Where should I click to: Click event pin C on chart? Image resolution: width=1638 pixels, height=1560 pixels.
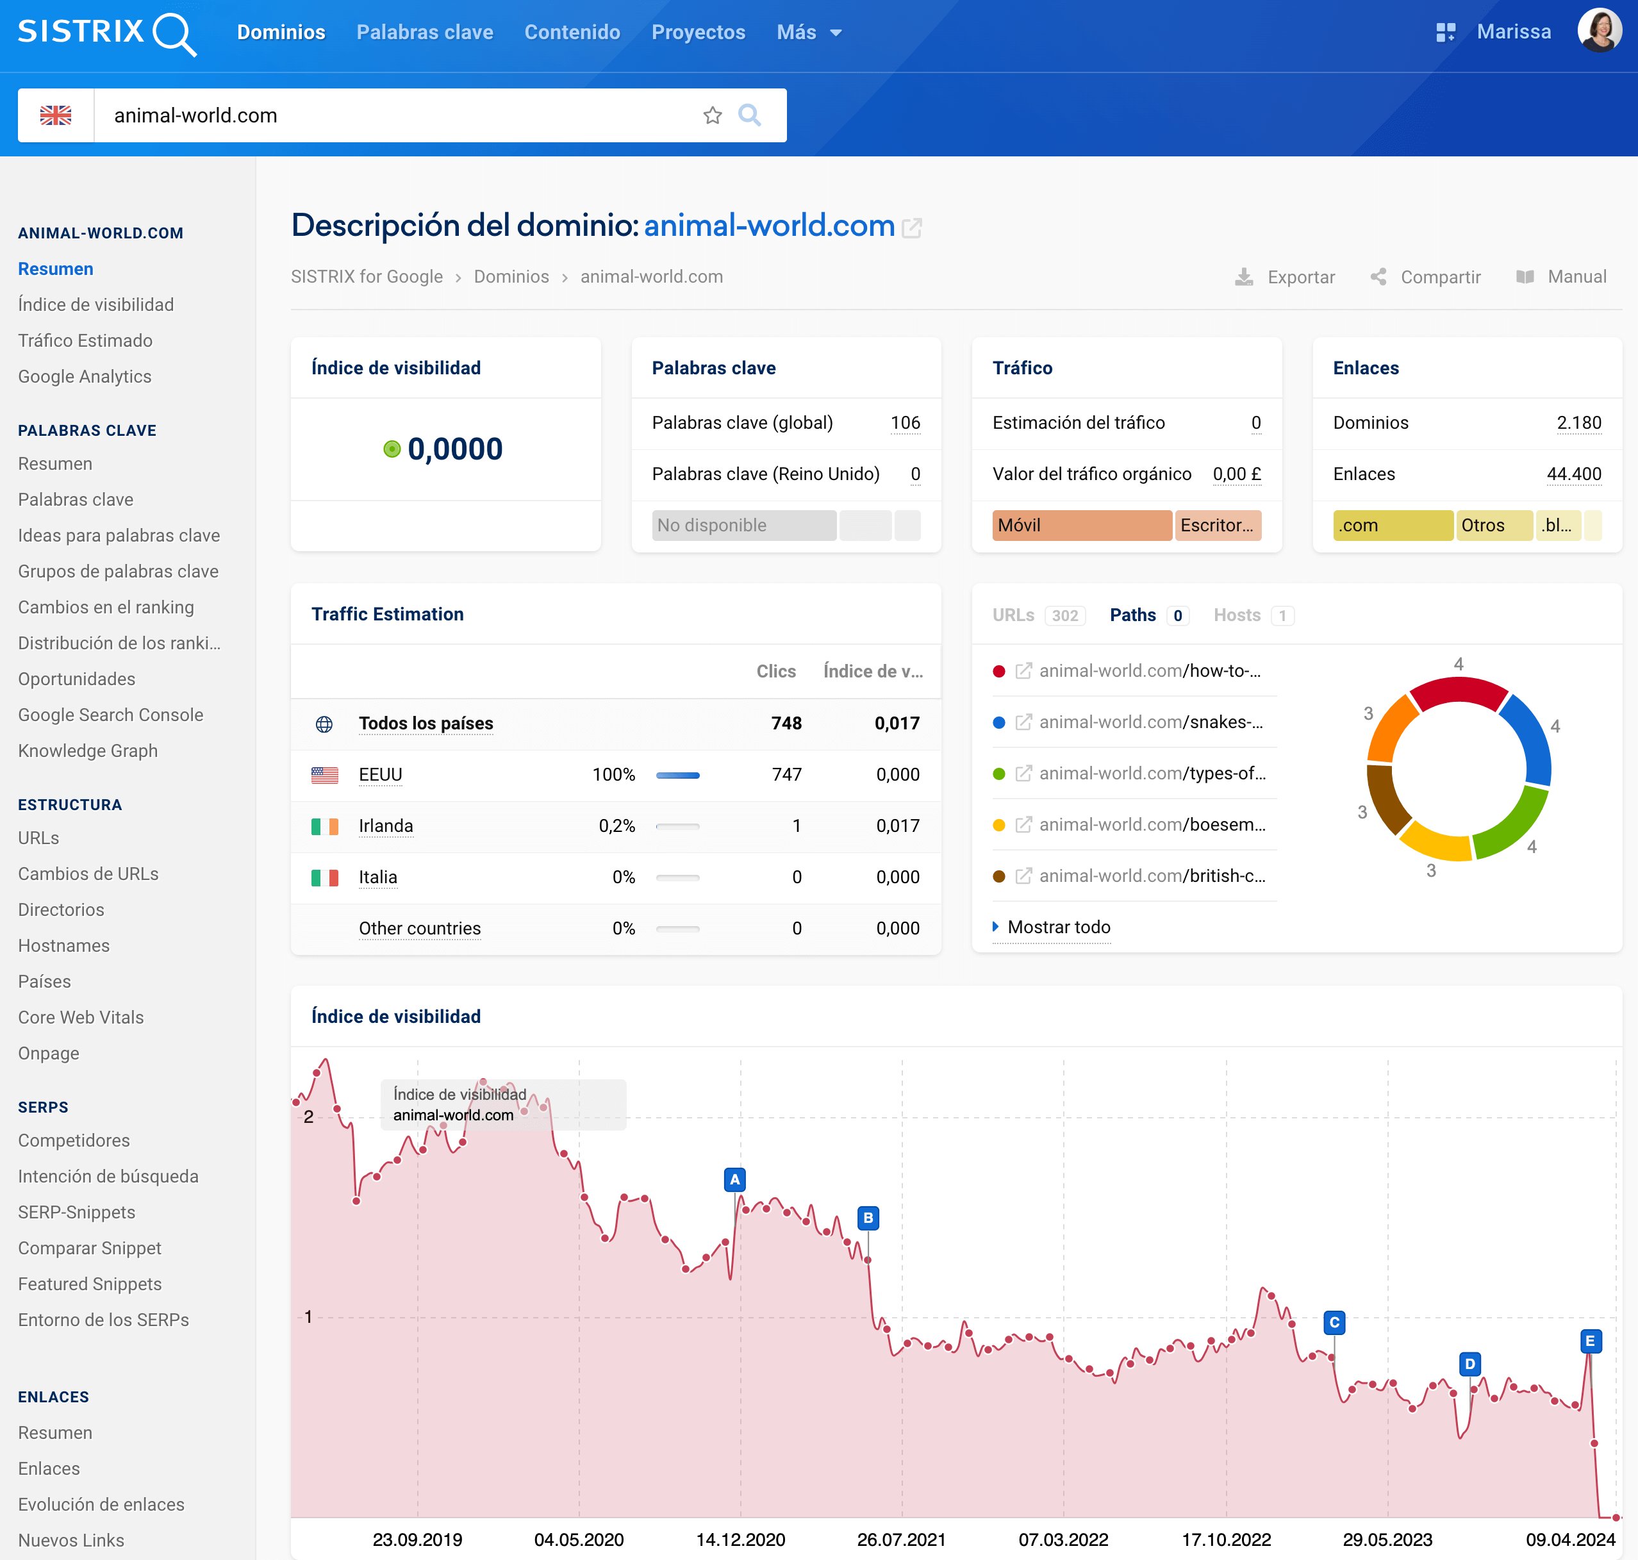(1334, 1322)
